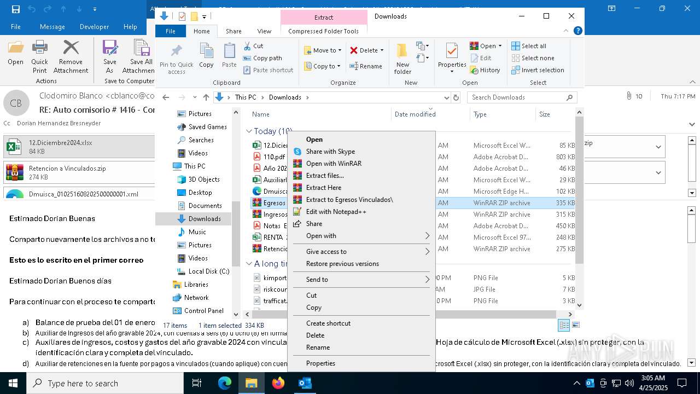Click the Back navigation arrow in Explorer
This screenshot has height=394, width=700.
[166, 97]
